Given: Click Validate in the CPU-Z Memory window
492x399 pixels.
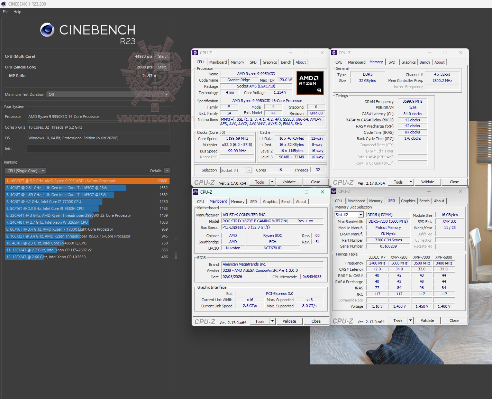Looking at the screenshot, I should coord(428,182).
